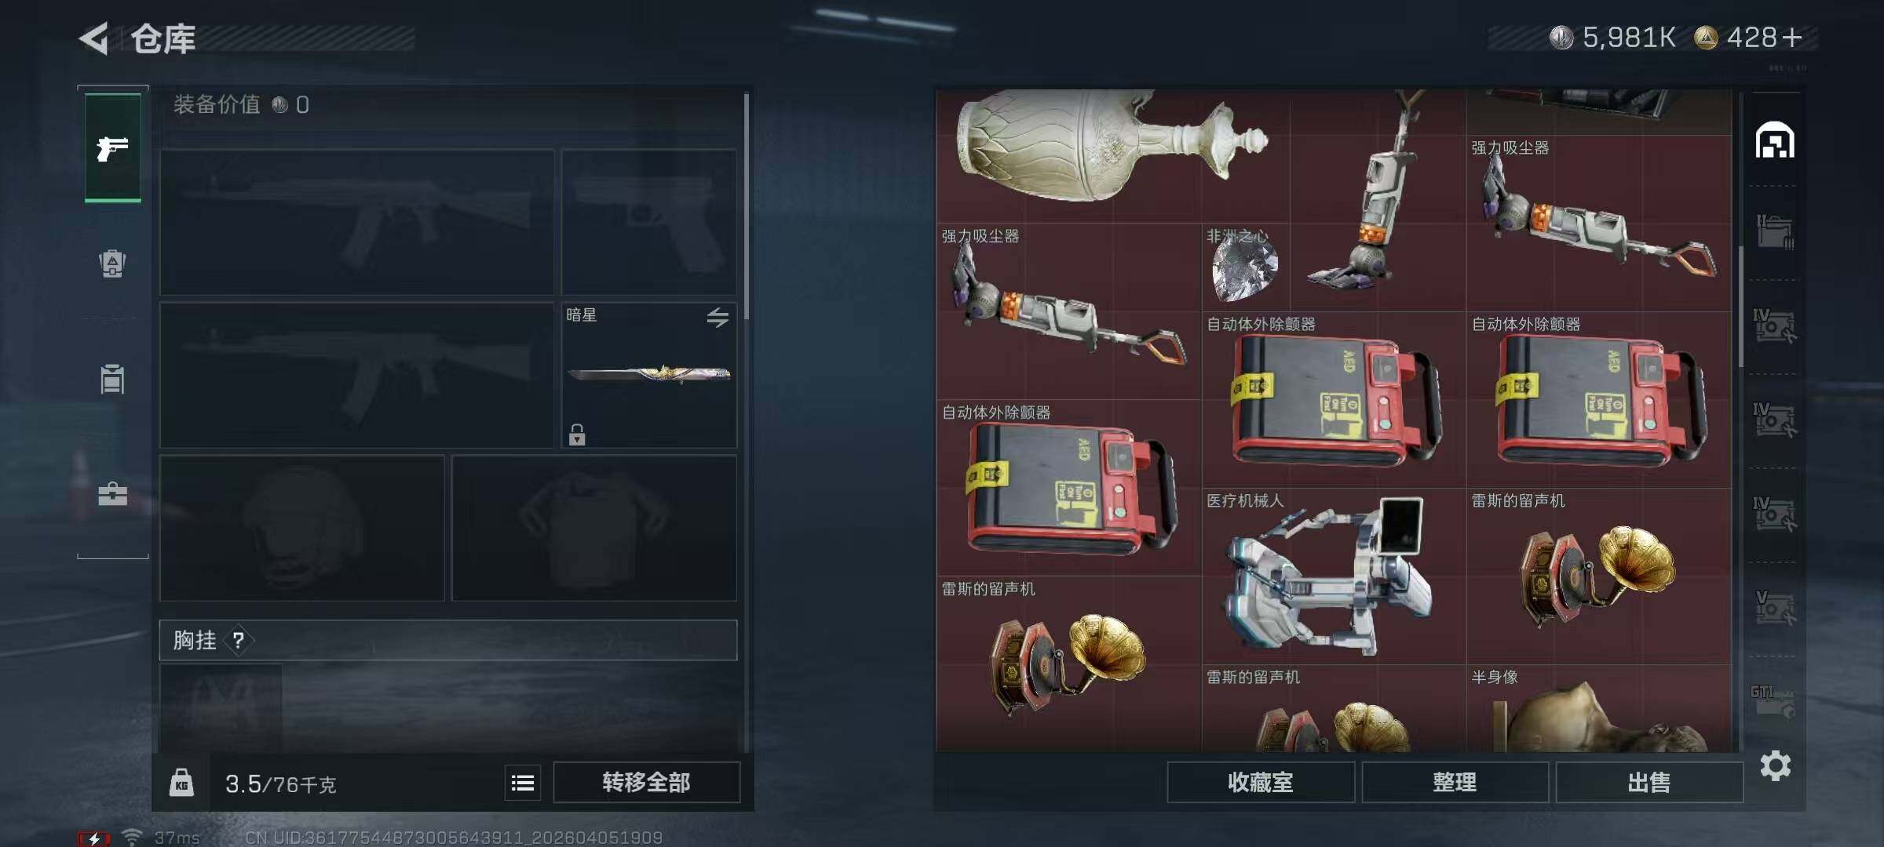Open the chest rig tab icon
Screen dimensions: 1884x847
[x=112, y=379]
